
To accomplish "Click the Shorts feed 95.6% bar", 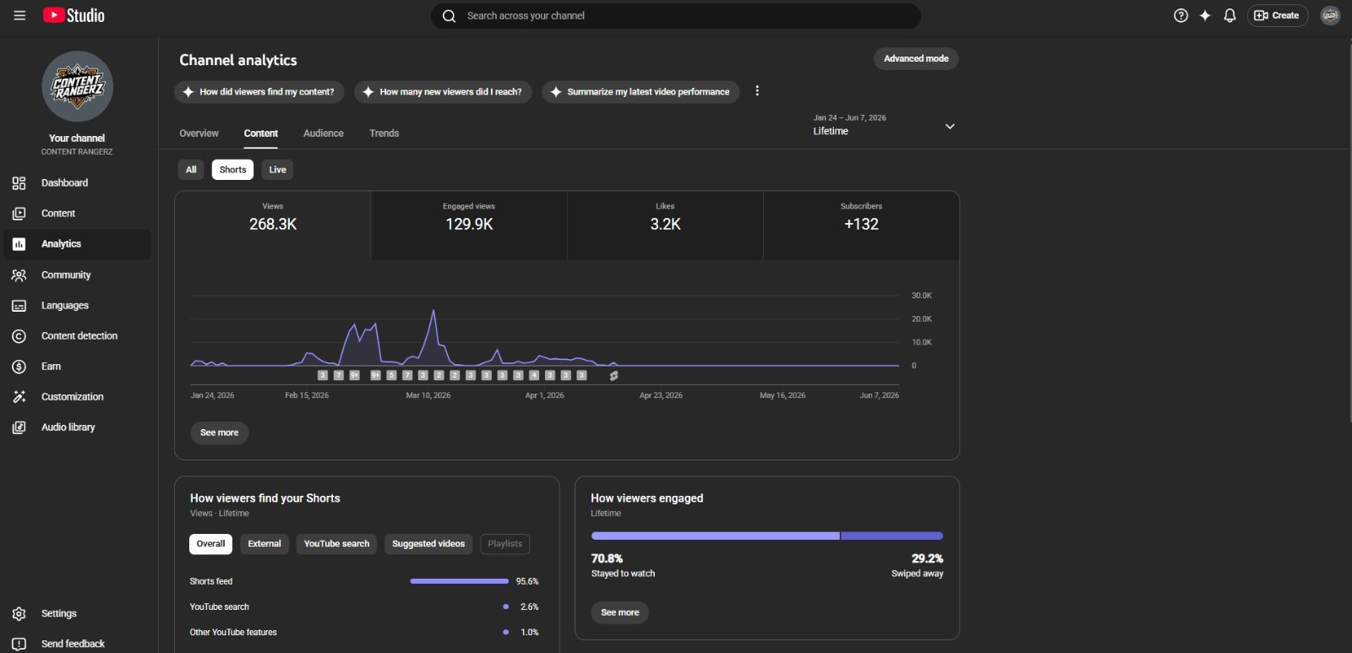I will [x=459, y=581].
